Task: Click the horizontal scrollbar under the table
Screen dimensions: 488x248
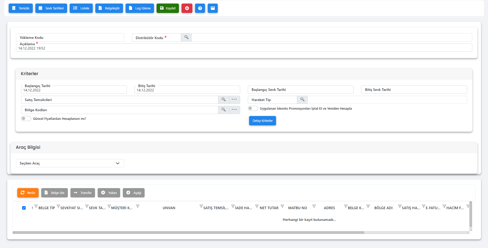Action: click(188, 233)
